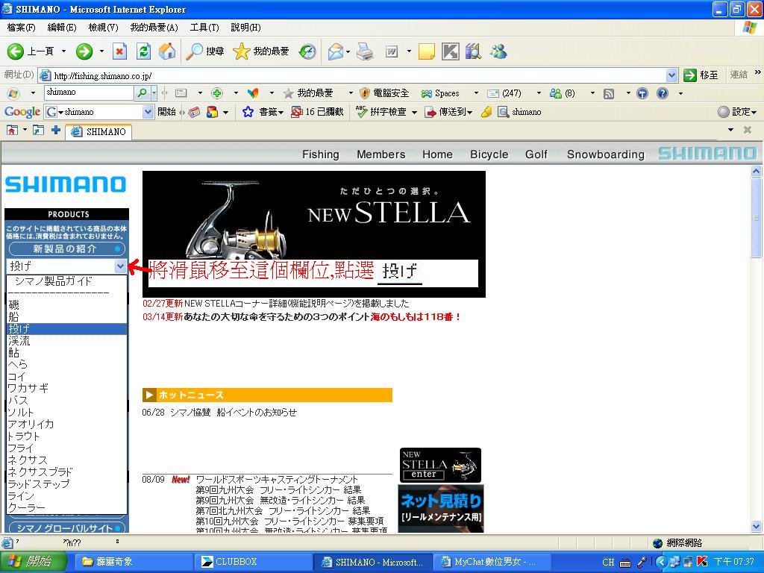Click Snowboarding navigation link

[606, 154]
